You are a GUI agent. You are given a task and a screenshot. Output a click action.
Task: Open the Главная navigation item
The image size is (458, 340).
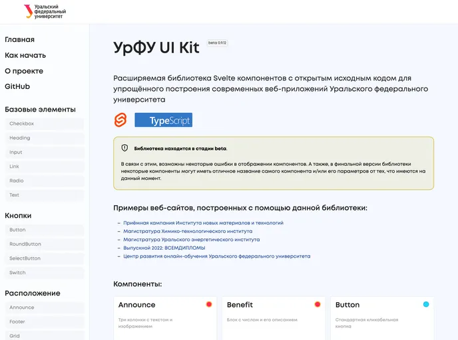tap(19, 40)
